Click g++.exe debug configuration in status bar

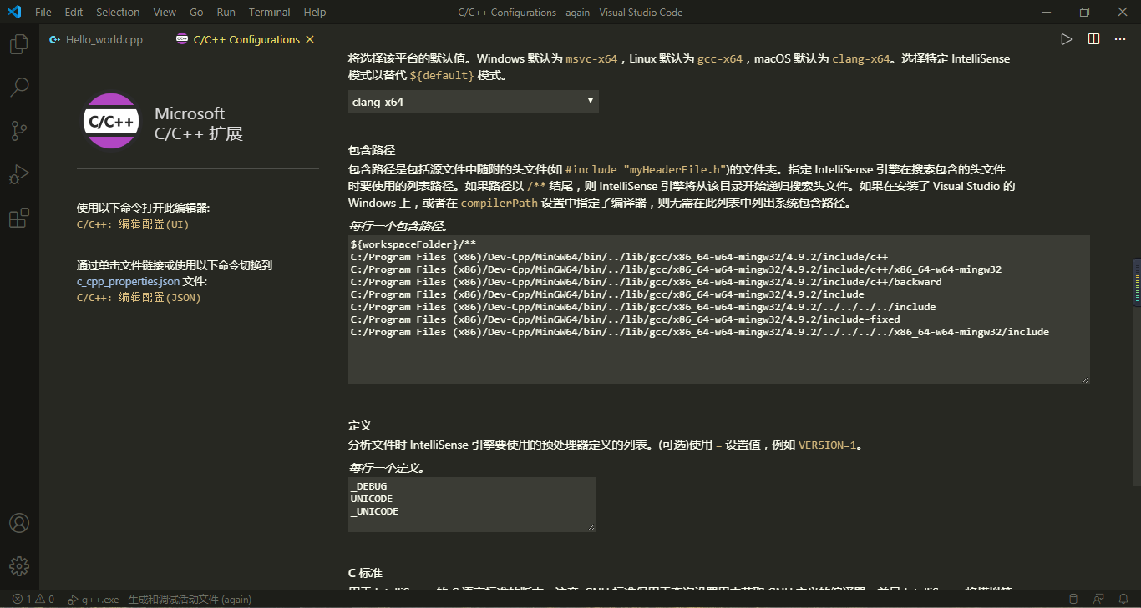[x=160, y=599]
